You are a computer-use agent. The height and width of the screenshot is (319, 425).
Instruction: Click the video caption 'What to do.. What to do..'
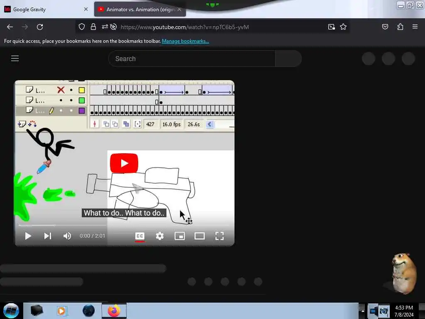pyautogui.click(x=124, y=213)
